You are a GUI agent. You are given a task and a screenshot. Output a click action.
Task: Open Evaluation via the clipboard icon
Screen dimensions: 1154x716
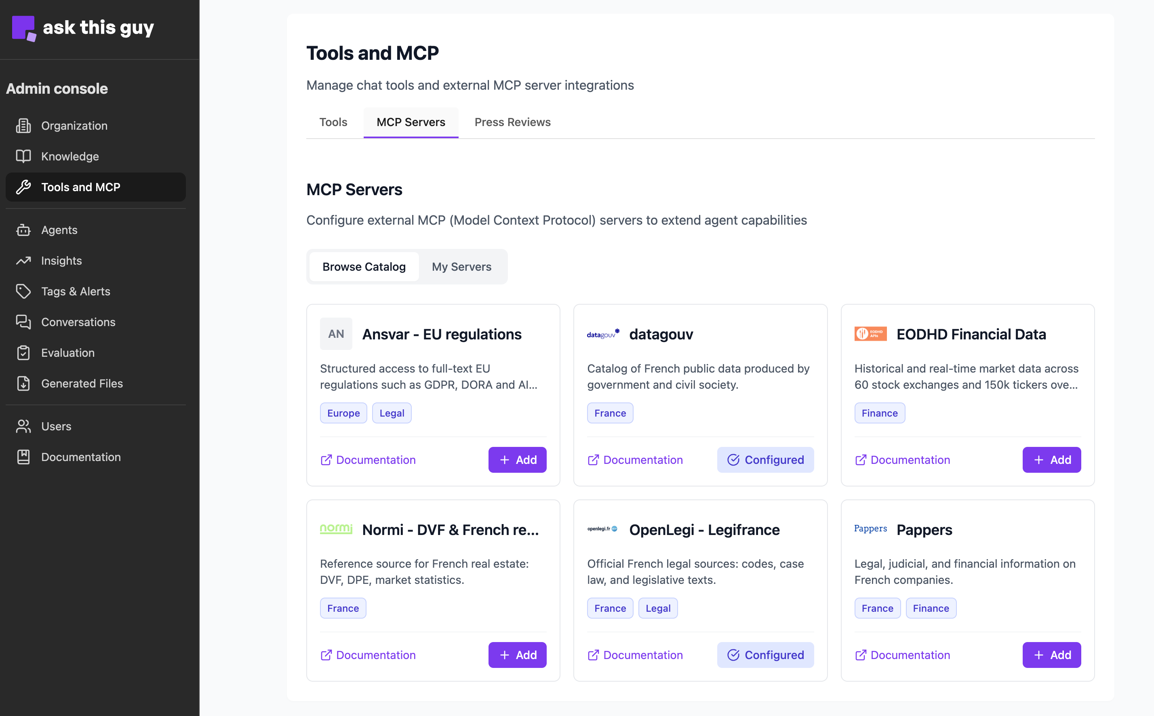23,353
